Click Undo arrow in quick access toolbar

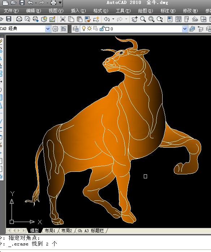[x=30, y=3]
